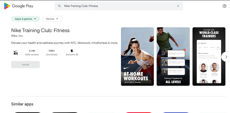Image resolution: width=230 pixels, height=113 pixels.
Task: Click the 10M+ Downloads stat
Action: [x=52, y=53]
